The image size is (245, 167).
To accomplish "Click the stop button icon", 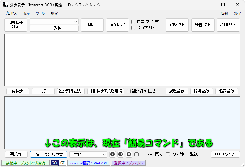I will [129, 154].
